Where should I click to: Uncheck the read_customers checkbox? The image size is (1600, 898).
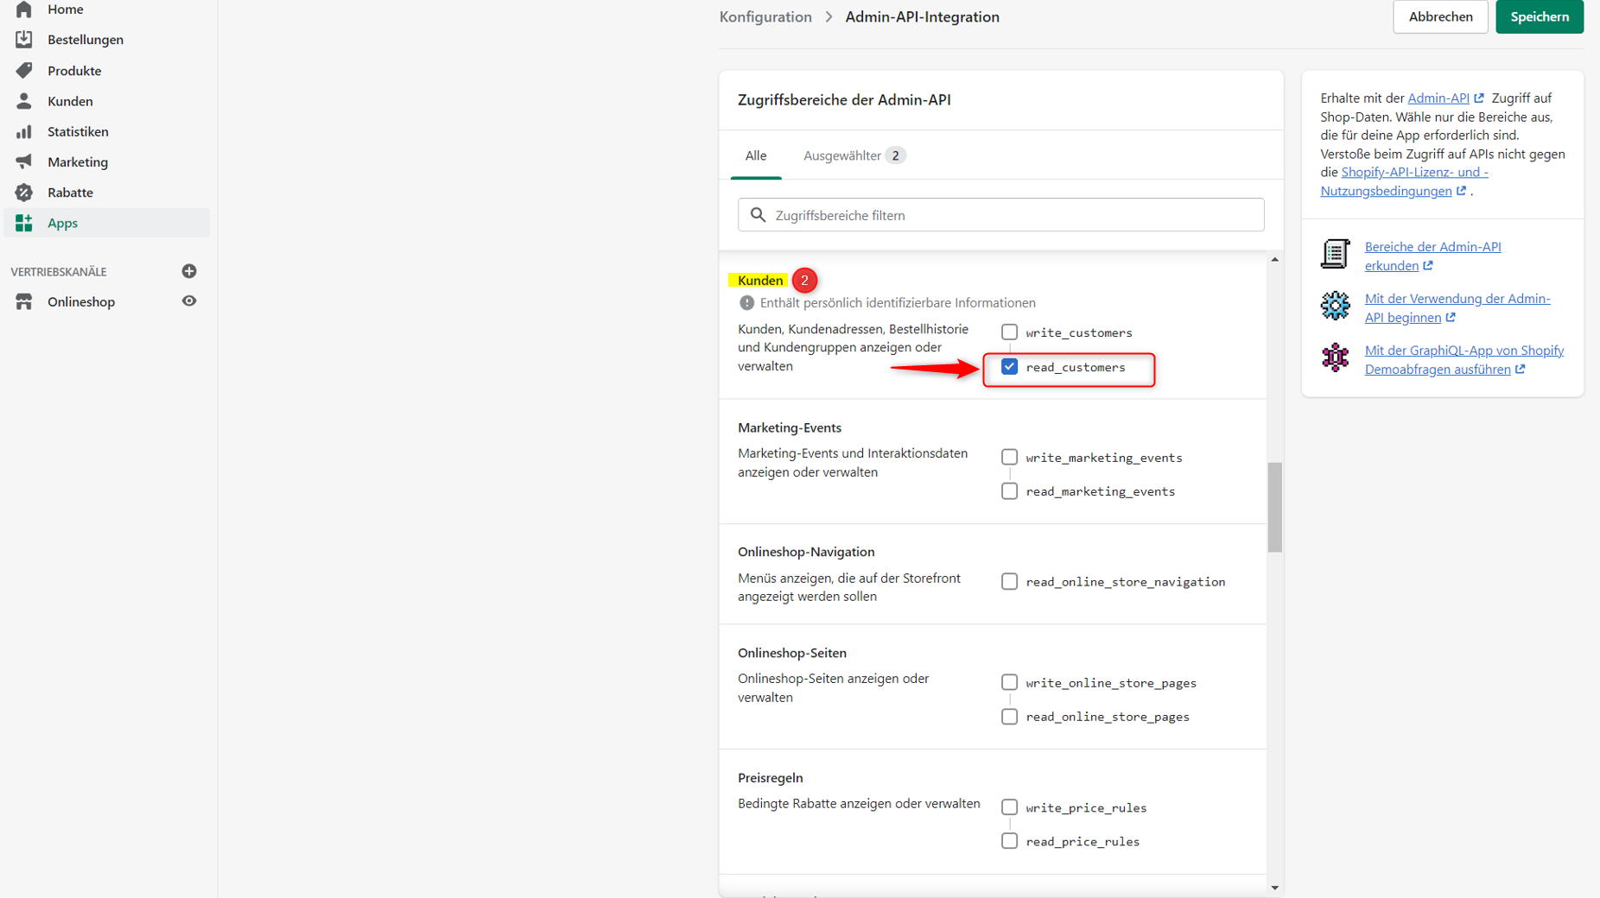coord(1009,367)
